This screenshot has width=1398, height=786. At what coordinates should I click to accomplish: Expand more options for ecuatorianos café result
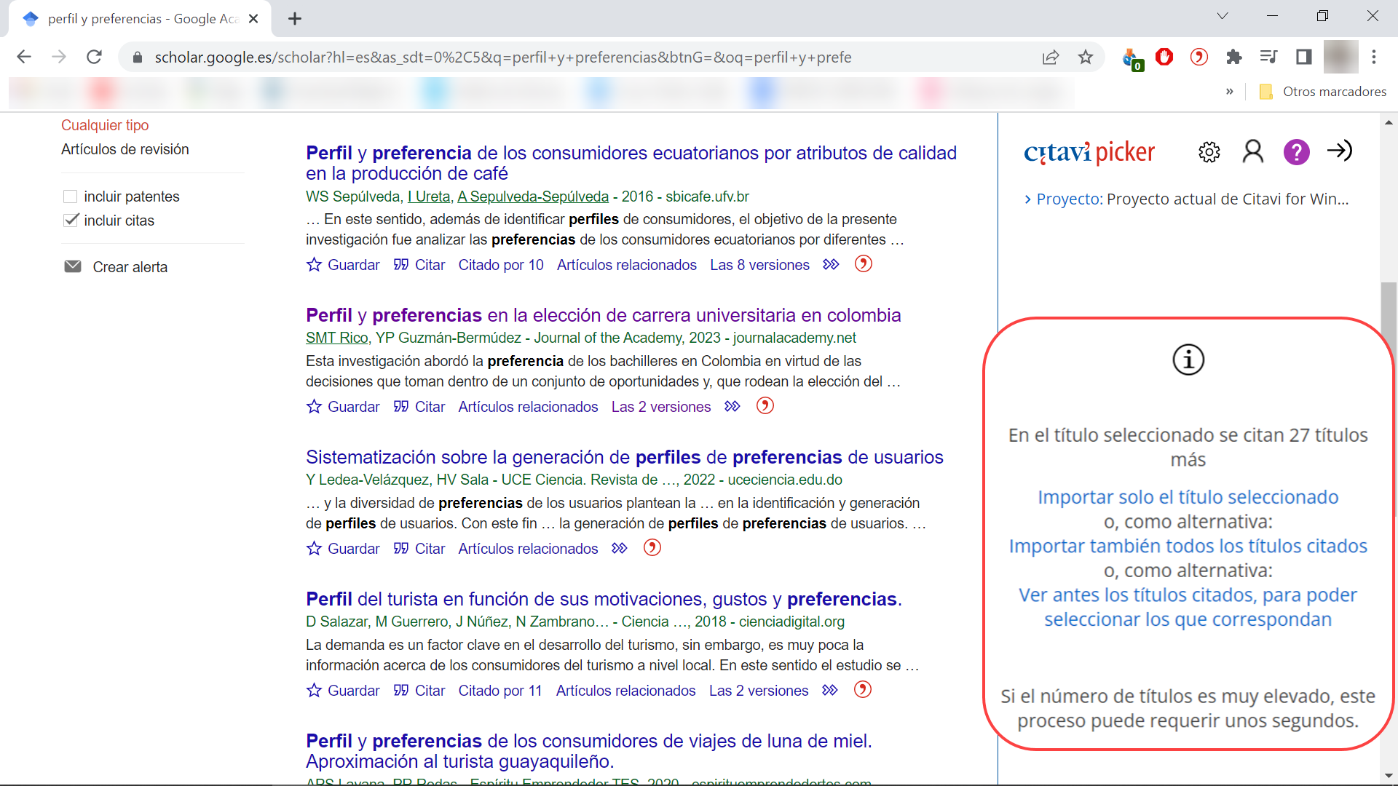point(831,265)
